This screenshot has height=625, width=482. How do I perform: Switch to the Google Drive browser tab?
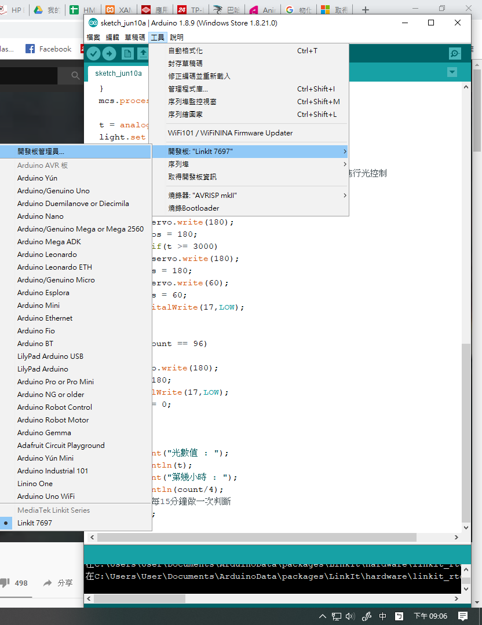pos(47,10)
